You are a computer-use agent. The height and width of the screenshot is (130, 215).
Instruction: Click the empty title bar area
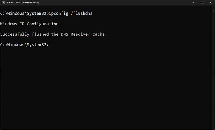coord(109,2)
